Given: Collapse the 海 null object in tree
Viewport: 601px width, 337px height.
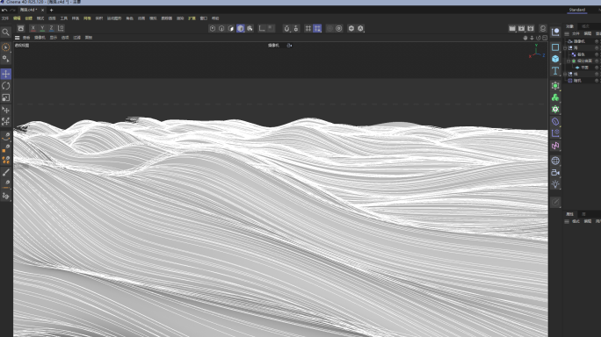Looking at the screenshot, I should (x=565, y=48).
